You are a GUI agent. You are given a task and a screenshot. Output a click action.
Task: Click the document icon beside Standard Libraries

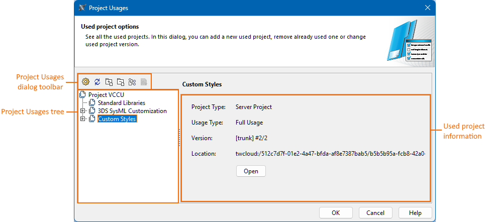point(92,103)
